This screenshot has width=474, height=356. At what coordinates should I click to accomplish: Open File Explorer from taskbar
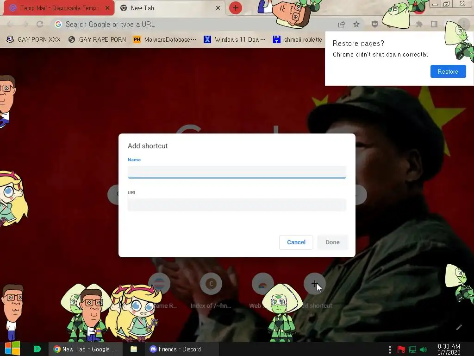coord(134,349)
